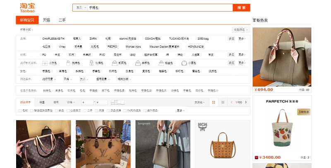331x168 pixels.
Task: Open the 适用场景 filter dropdown
Action: tap(103, 79)
